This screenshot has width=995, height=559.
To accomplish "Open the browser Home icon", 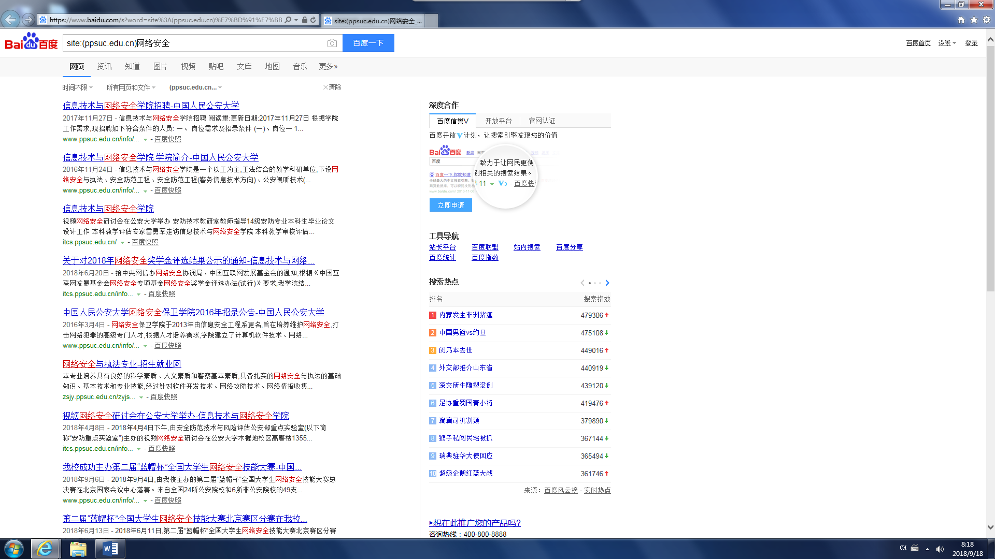I will tap(961, 20).
